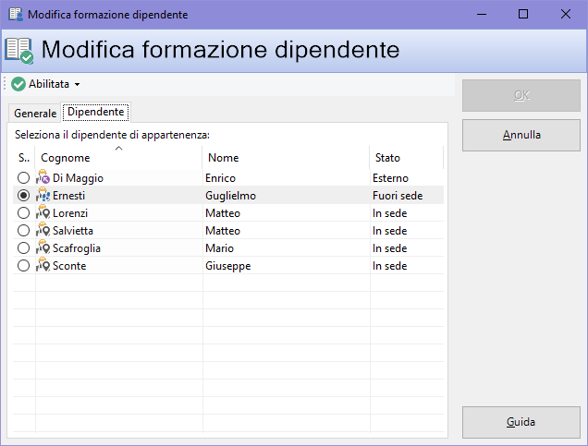Viewport: 588px width, 446px height.
Task: Select the Di Maggio radio button
Action: click(23, 177)
